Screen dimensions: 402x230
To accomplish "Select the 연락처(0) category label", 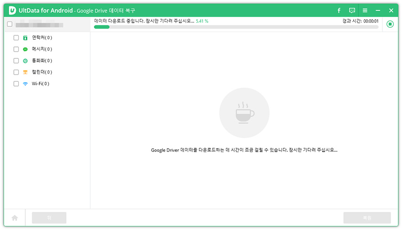I will tap(42, 38).
